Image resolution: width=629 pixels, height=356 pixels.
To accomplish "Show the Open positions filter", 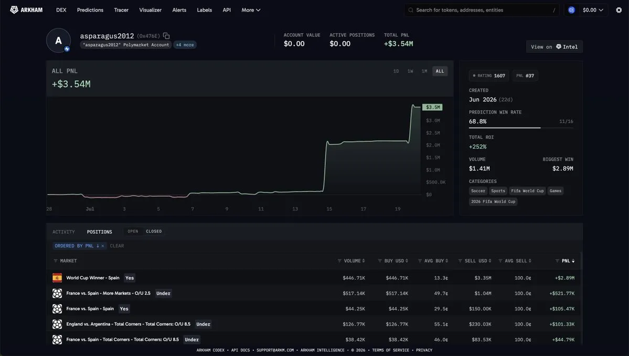I will [133, 231].
